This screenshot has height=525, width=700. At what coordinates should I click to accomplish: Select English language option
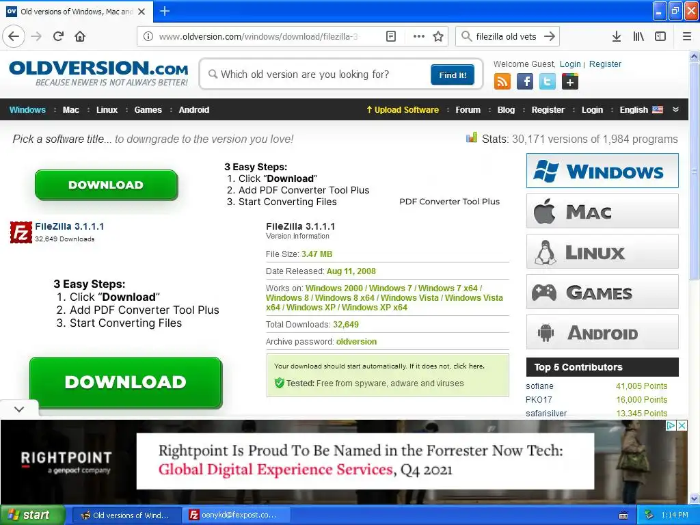(x=641, y=110)
